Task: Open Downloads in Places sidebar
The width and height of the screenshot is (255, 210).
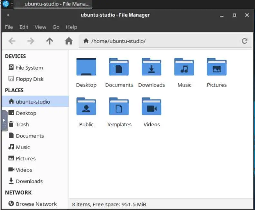Action: click(x=35, y=181)
